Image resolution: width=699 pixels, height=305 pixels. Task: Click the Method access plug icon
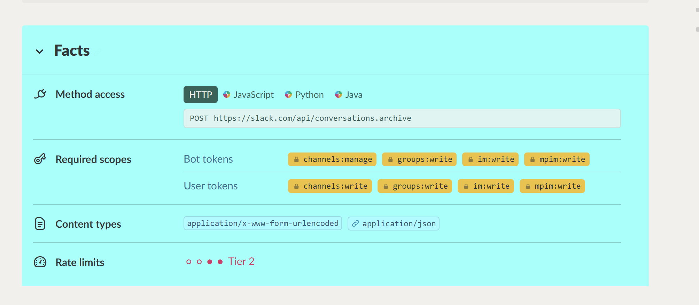[x=40, y=94]
